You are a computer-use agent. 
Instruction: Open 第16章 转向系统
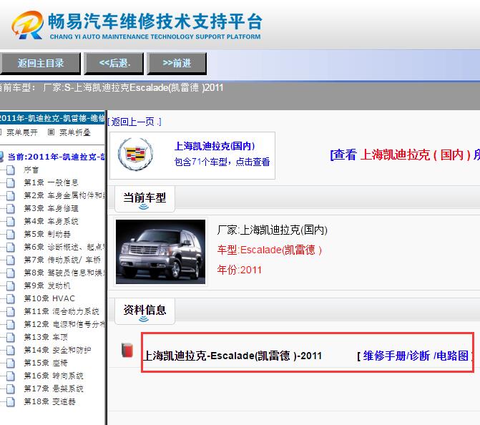tap(53, 376)
